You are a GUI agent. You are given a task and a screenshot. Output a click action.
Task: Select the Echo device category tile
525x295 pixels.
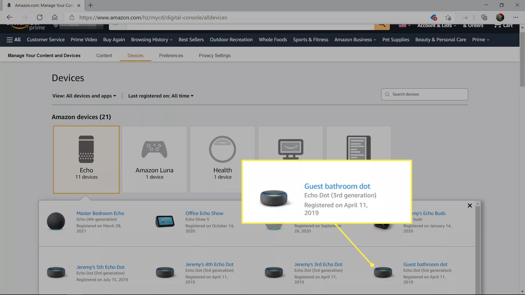click(x=86, y=159)
